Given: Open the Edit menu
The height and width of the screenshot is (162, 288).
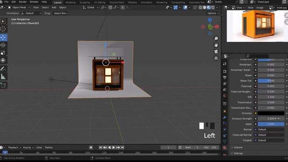Looking at the screenshot, I should (x=13, y=2).
